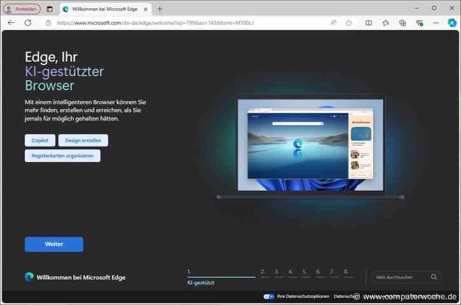Viewport: 461px width, 305px height.
Task: Open the tab actions menu icon
Action: (50, 9)
